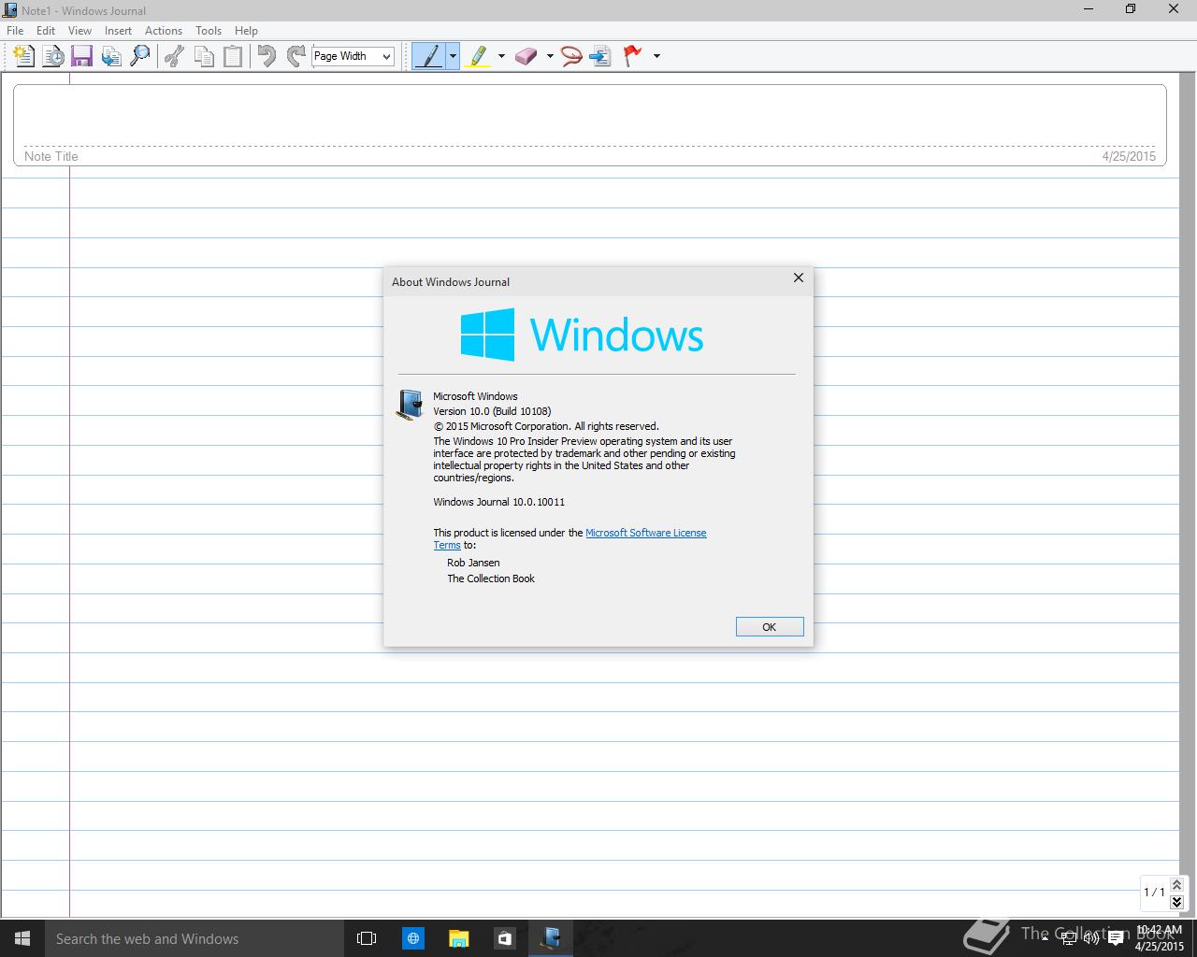Click 'Windows Journal 10.0.10011' version text
Screen dimensions: 1197x957
coord(499,502)
